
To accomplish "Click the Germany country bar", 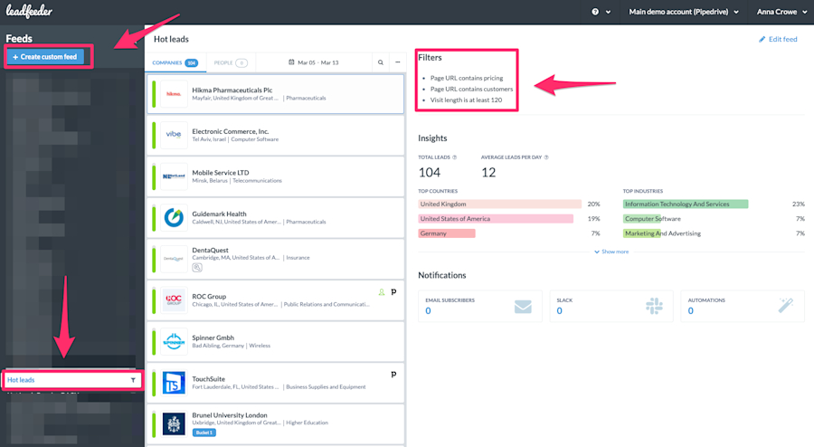I will [447, 233].
